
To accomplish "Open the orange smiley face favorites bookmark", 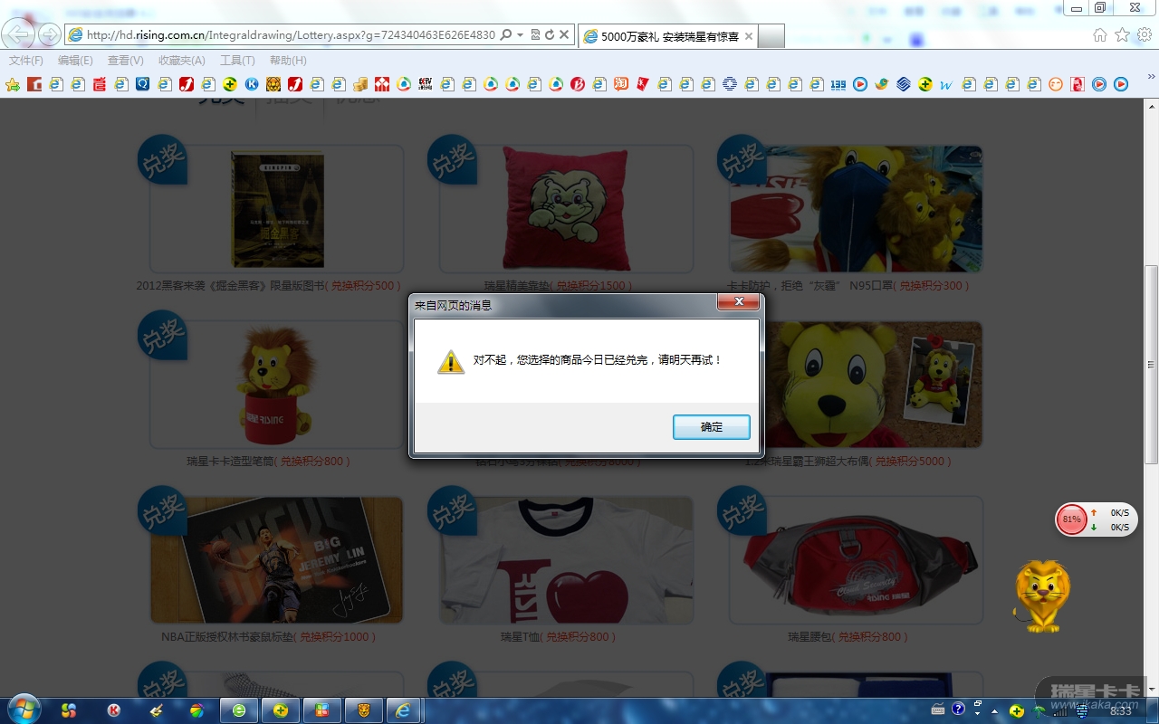I will point(1056,84).
